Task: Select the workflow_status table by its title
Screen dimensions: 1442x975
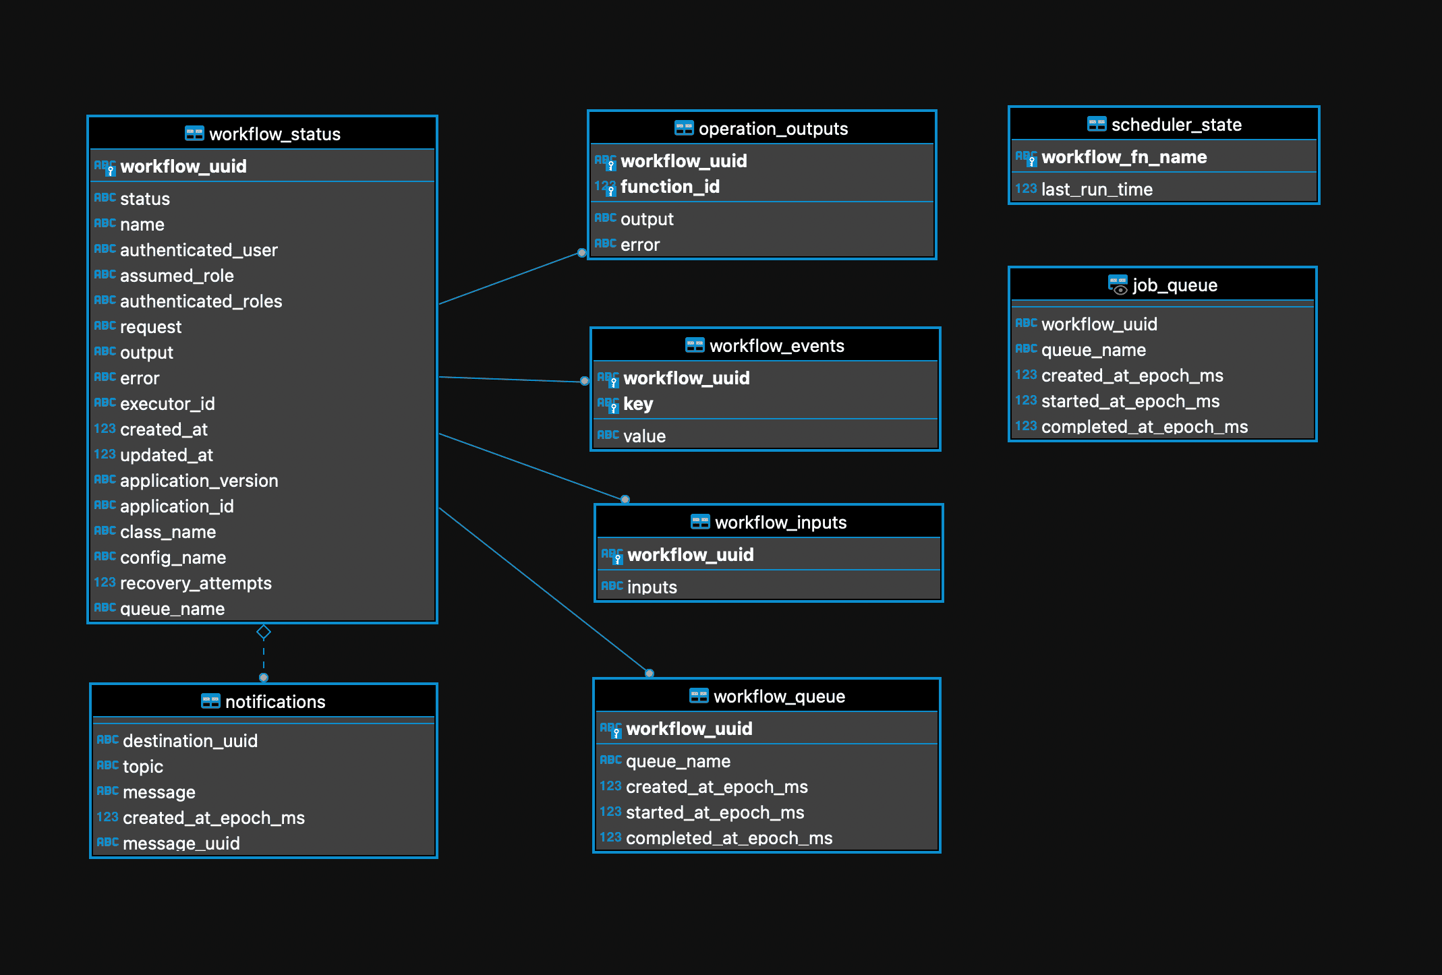Action: point(275,134)
